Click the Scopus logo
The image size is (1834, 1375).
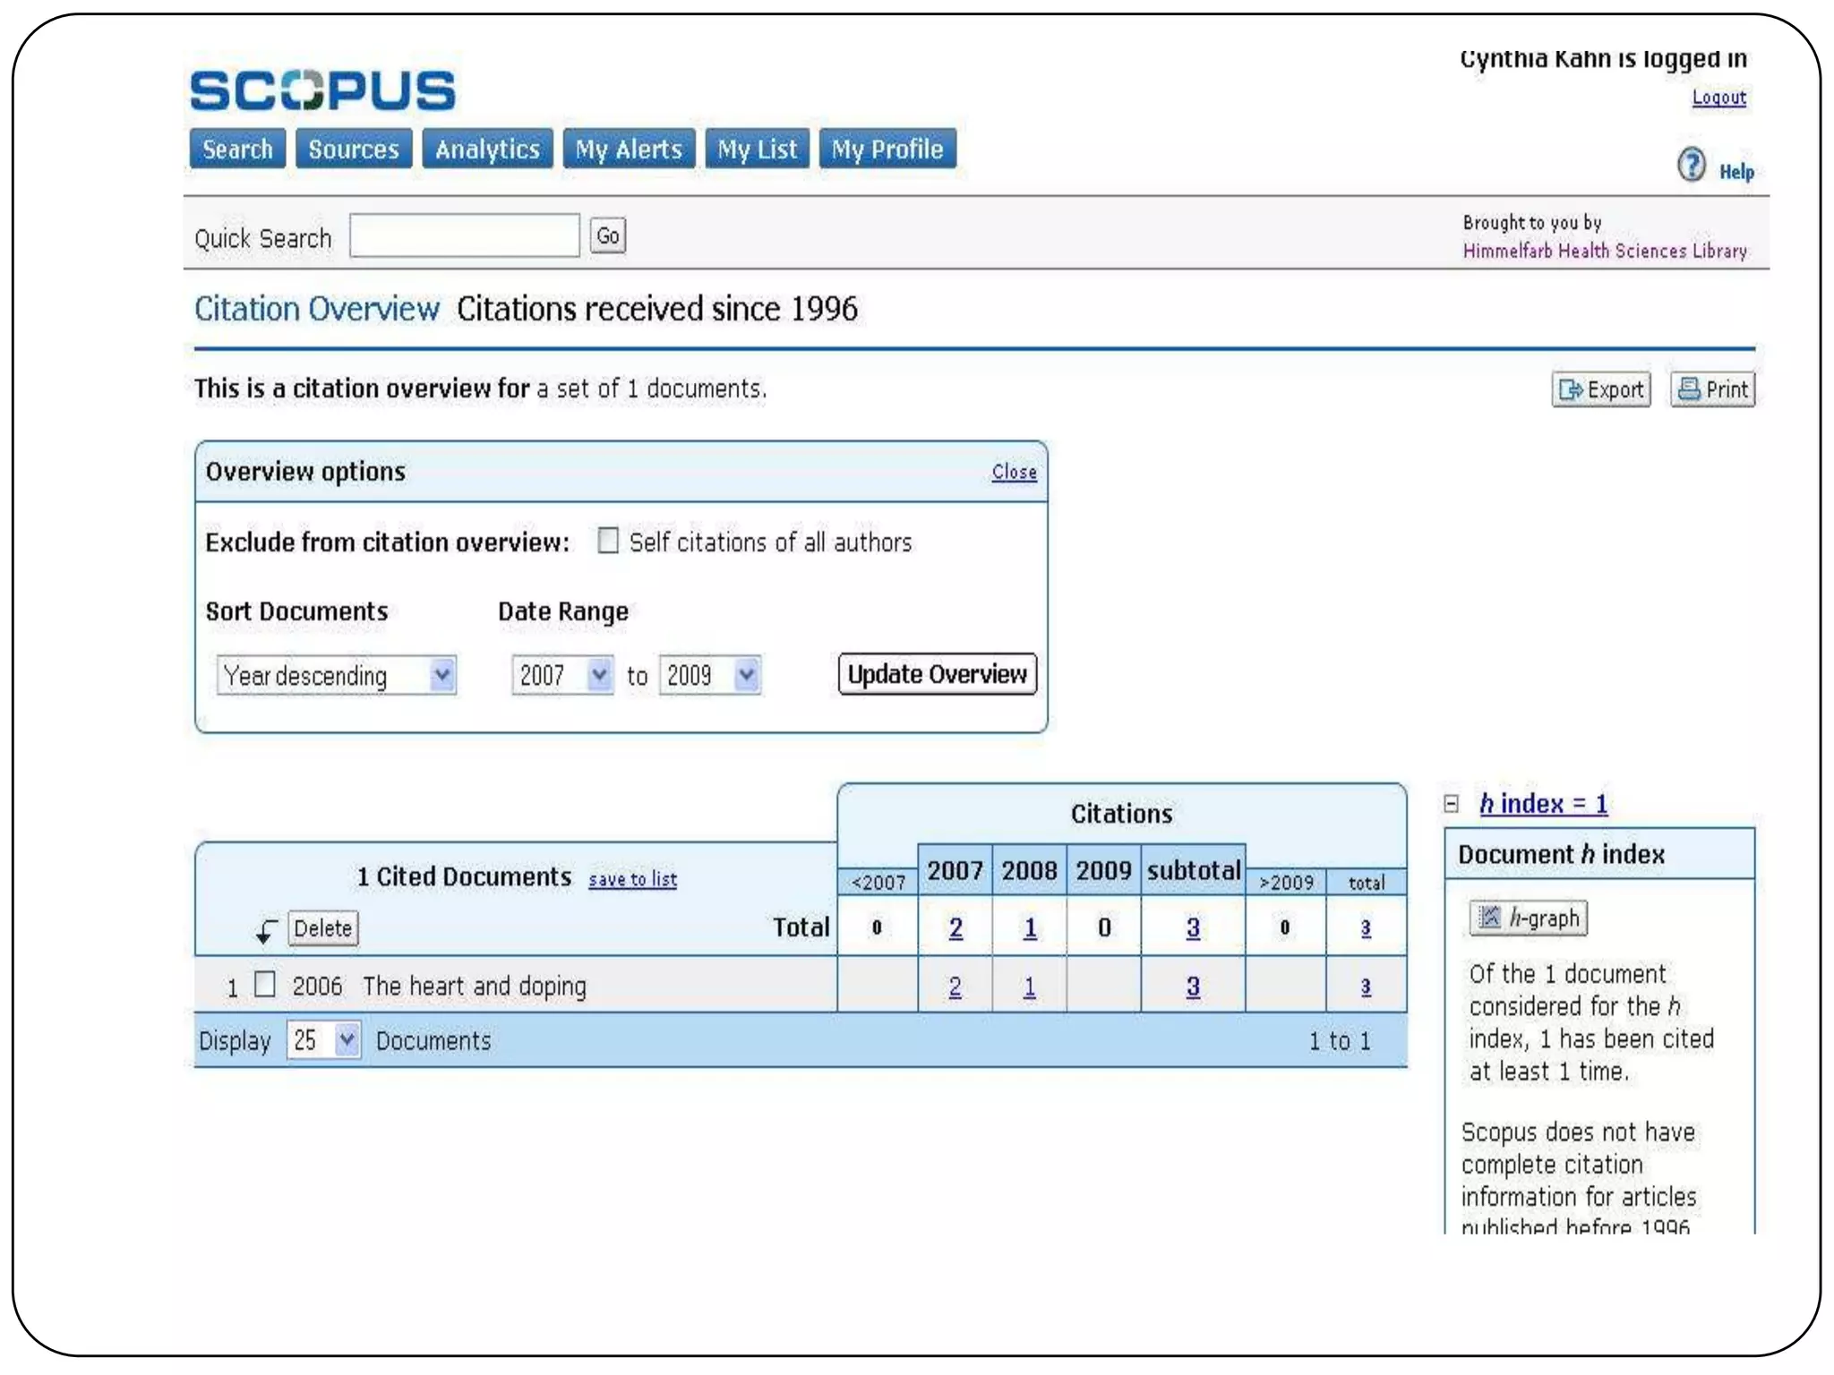(322, 90)
